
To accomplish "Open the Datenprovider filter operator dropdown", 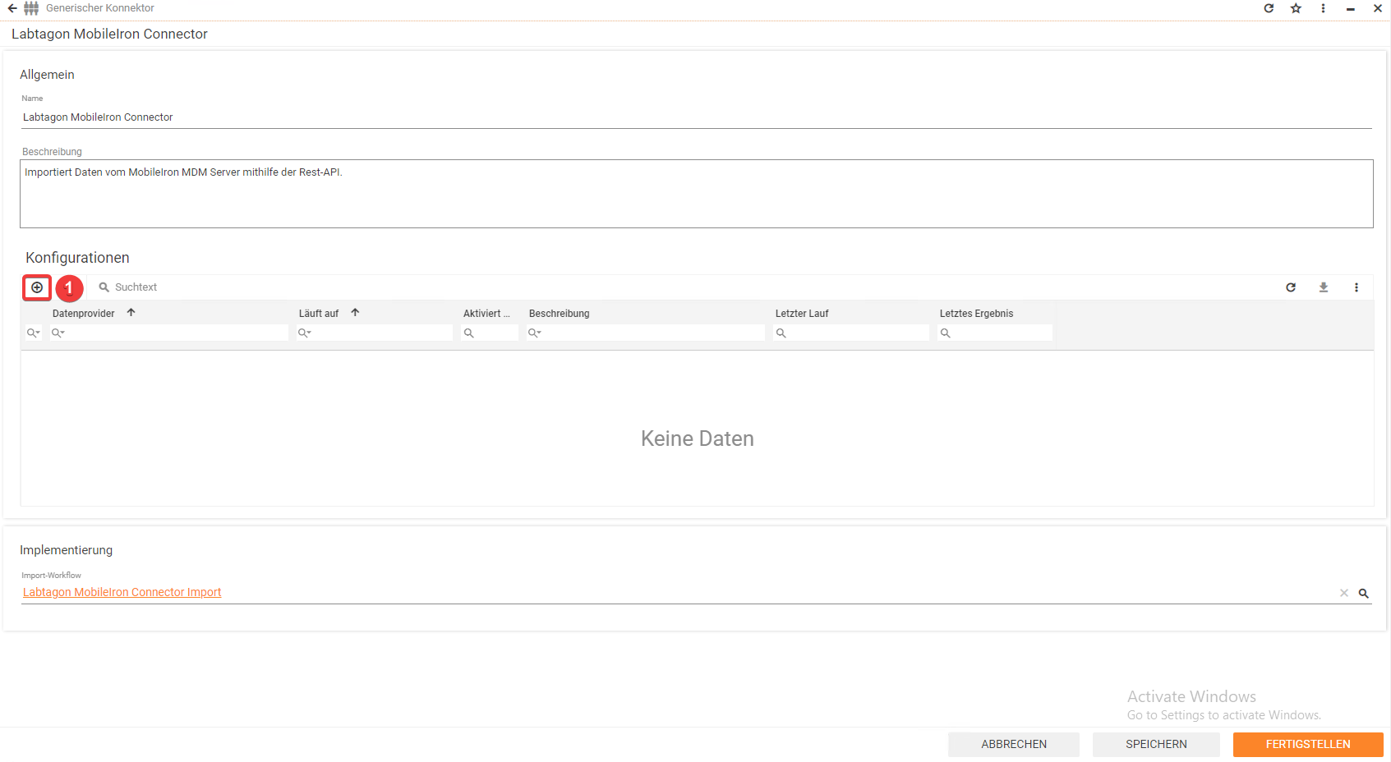I will [x=58, y=333].
